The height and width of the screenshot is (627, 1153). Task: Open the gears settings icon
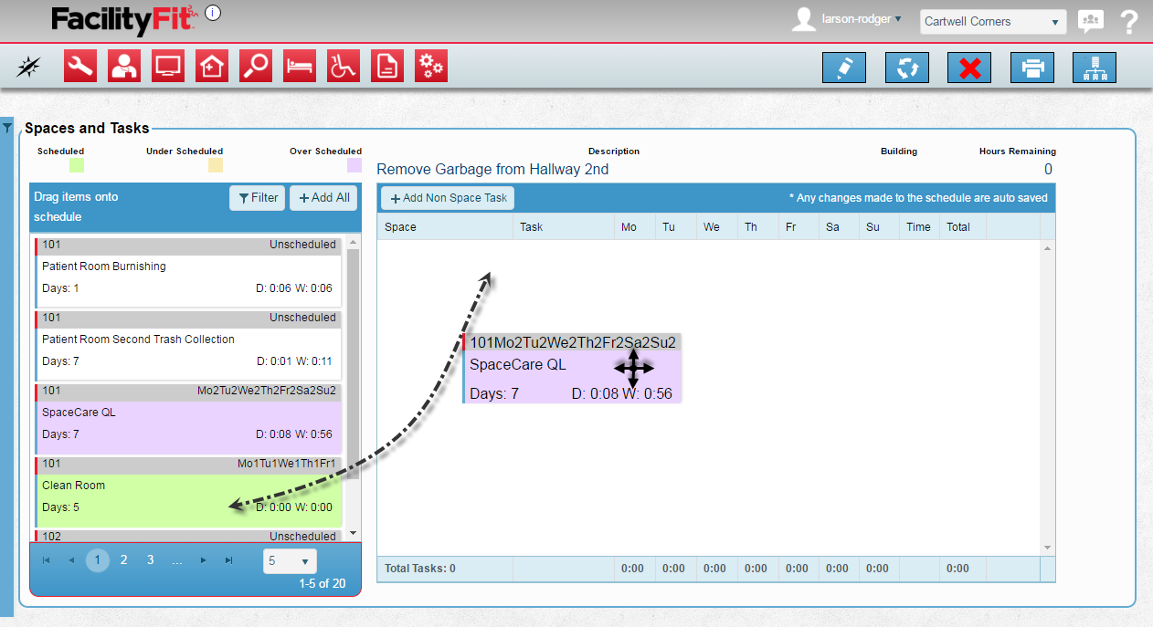431,67
